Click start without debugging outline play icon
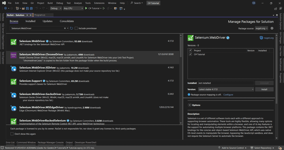This screenshot has width=284, height=150. 104,8
